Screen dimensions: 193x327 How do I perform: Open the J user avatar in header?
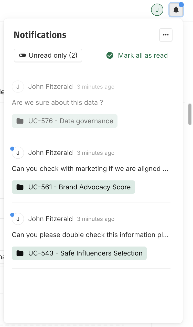(x=157, y=10)
